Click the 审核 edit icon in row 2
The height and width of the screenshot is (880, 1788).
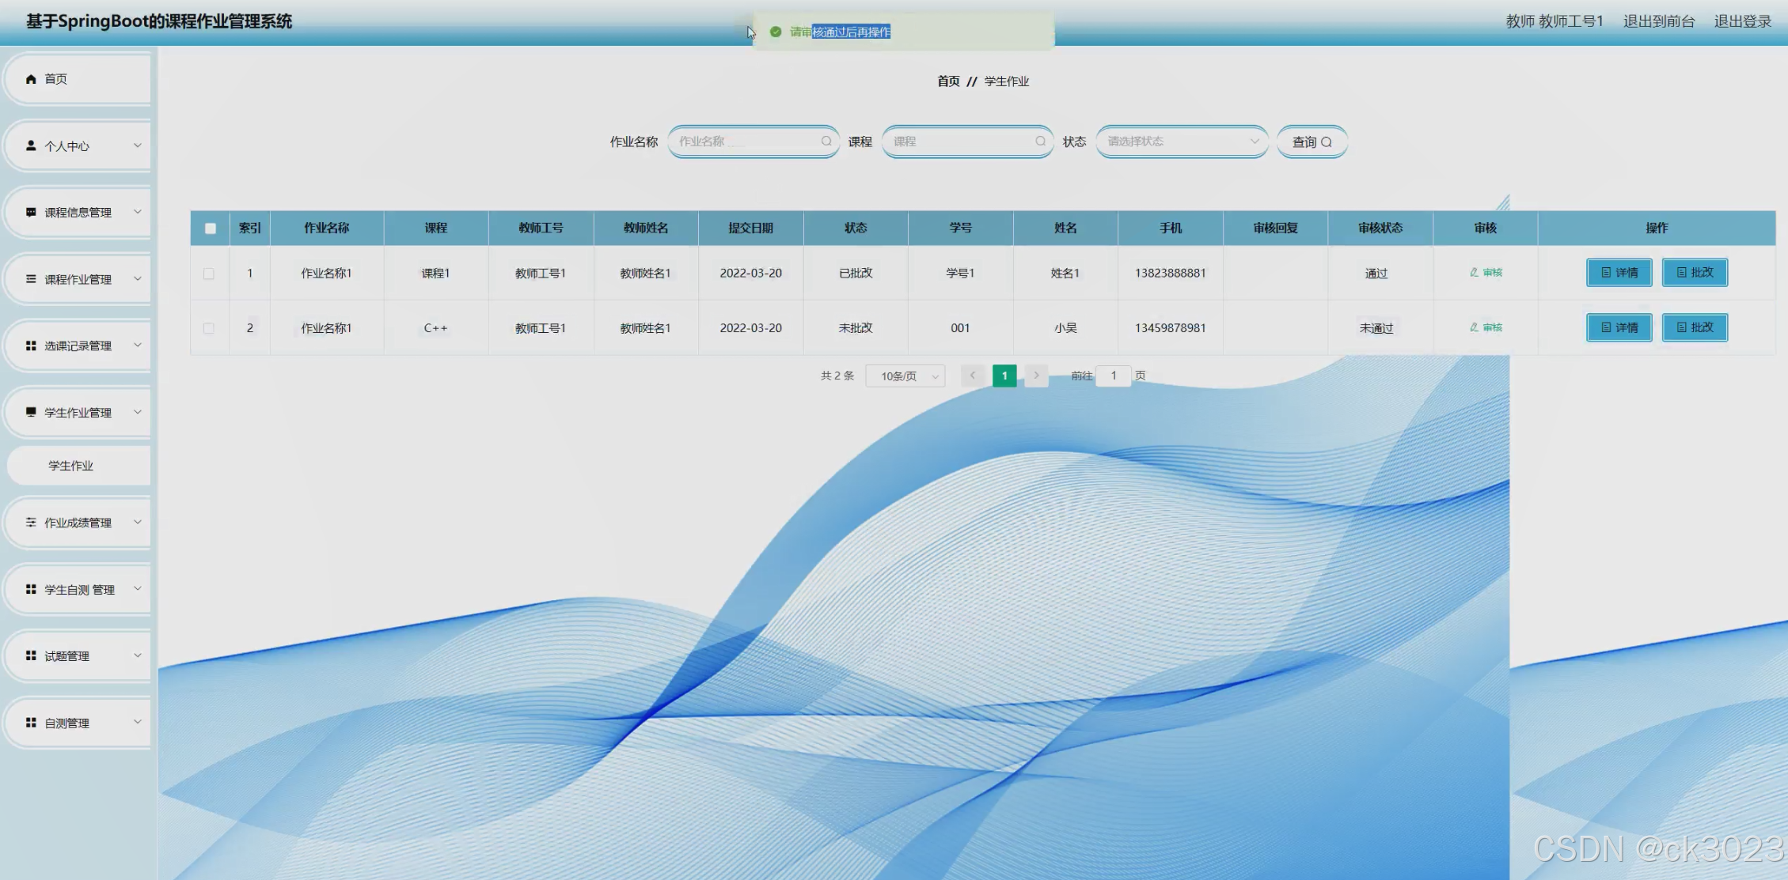tap(1474, 327)
